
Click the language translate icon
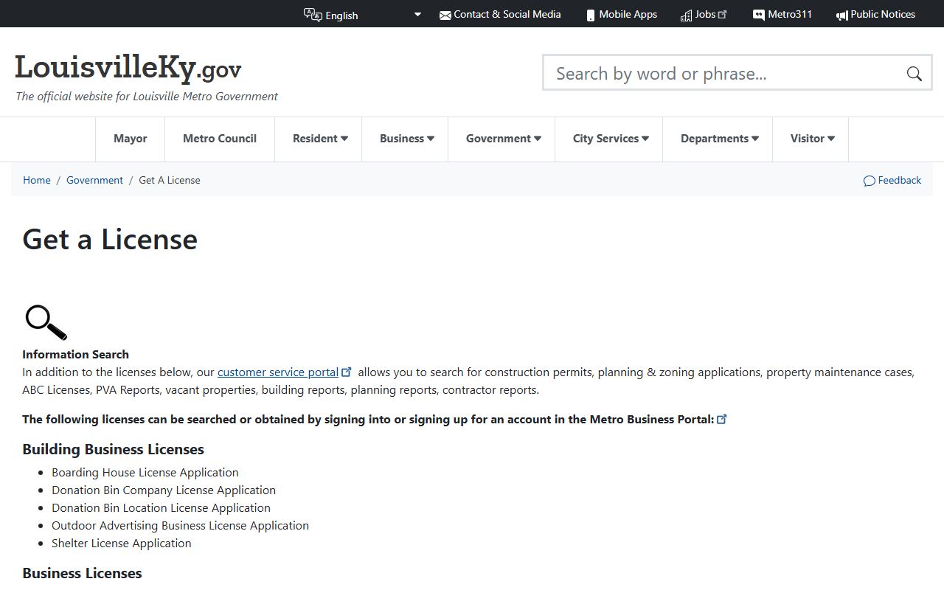click(313, 15)
